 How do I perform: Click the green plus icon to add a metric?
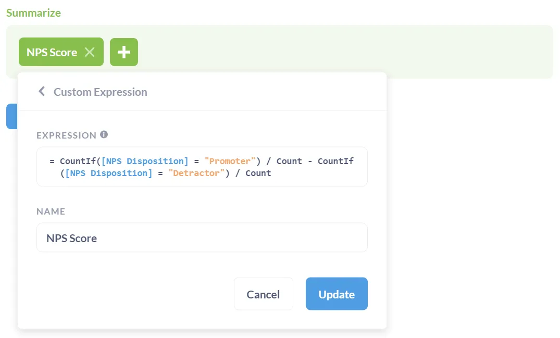(x=123, y=52)
